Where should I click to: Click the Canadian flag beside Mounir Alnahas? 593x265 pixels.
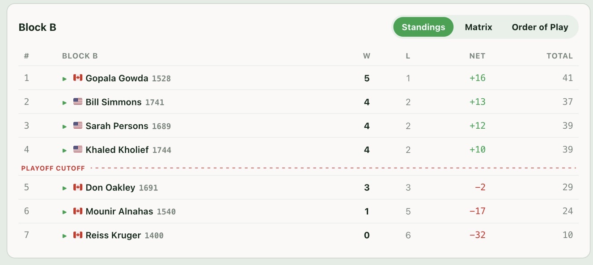78,211
